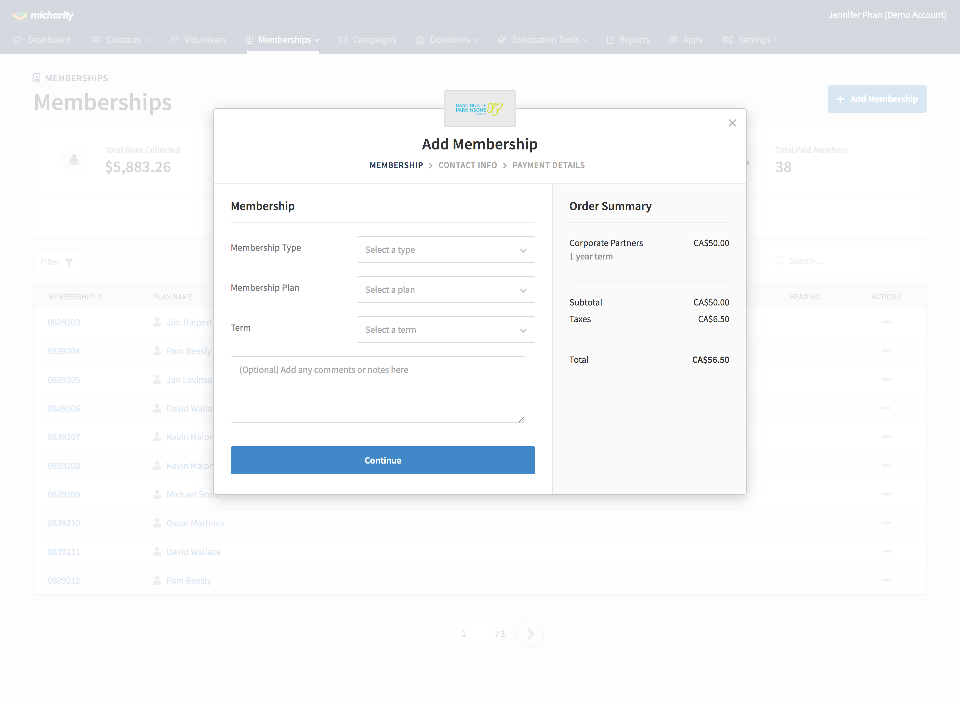Open membership ID 0839203 link
This screenshot has height=701, width=960.
click(x=64, y=322)
